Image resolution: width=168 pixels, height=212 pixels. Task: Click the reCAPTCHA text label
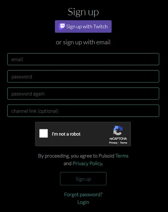118,139
